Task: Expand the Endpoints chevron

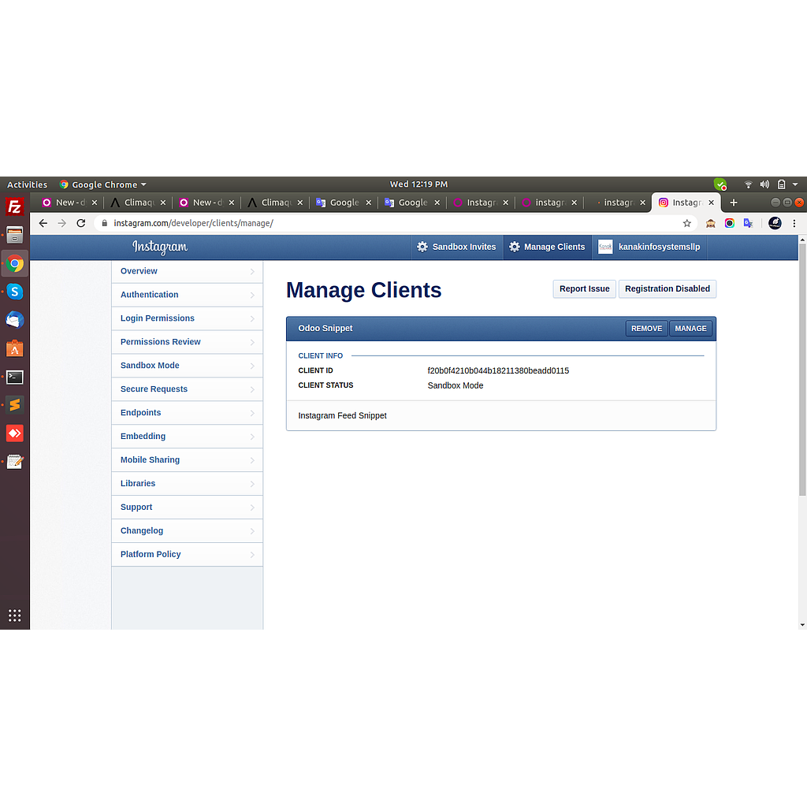Action: click(x=252, y=413)
